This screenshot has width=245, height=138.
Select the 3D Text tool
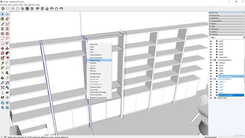(x=7, y=73)
